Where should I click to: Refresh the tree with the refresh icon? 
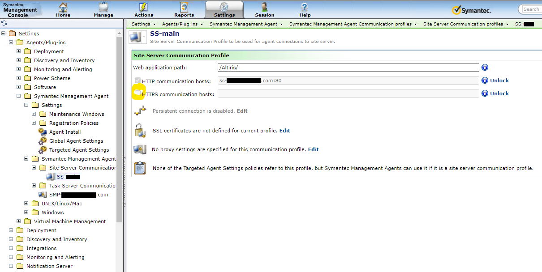coord(4,23)
